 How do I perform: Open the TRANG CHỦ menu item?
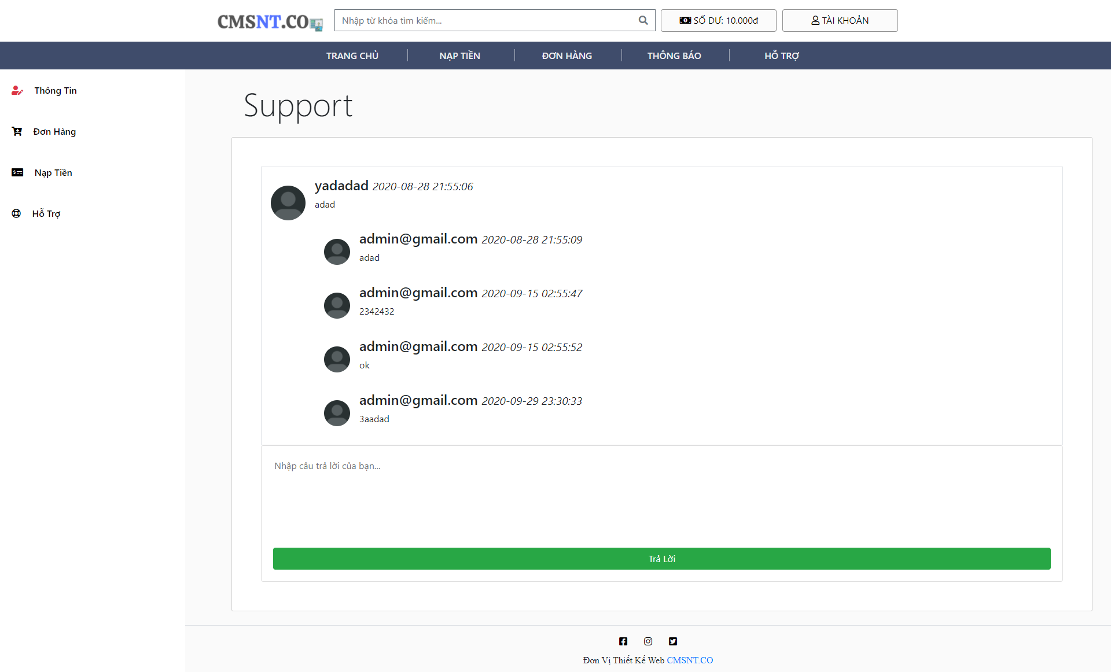[352, 56]
